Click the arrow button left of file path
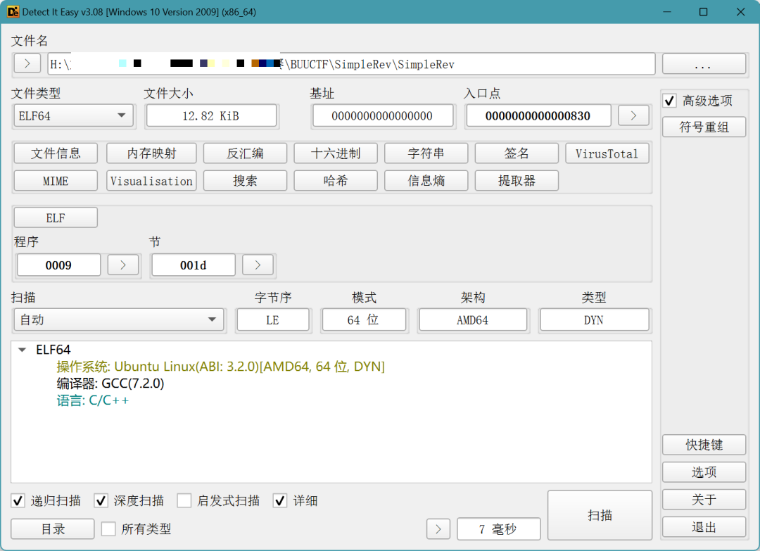Viewport: 760px width, 551px height. (27, 63)
